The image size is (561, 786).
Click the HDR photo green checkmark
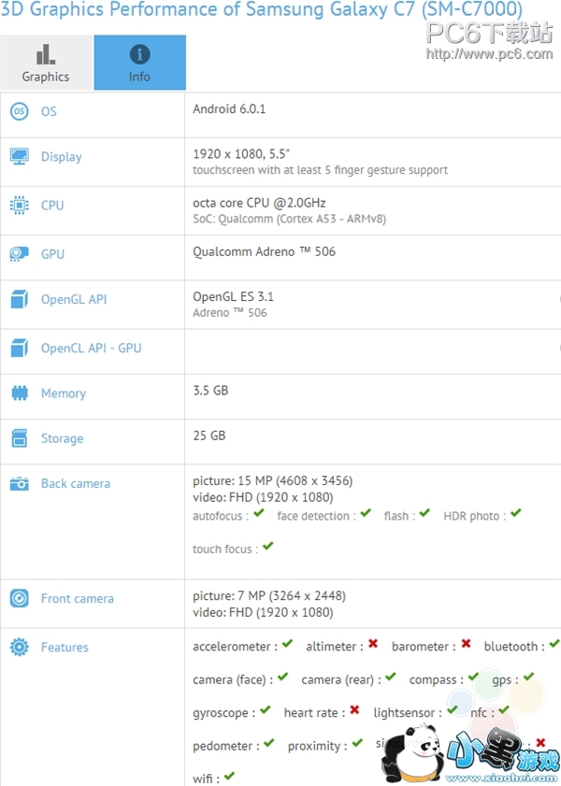tap(516, 513)
